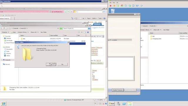Click the green play icon in VM toolbar
The image size is (188, 106).
point(118,6)
